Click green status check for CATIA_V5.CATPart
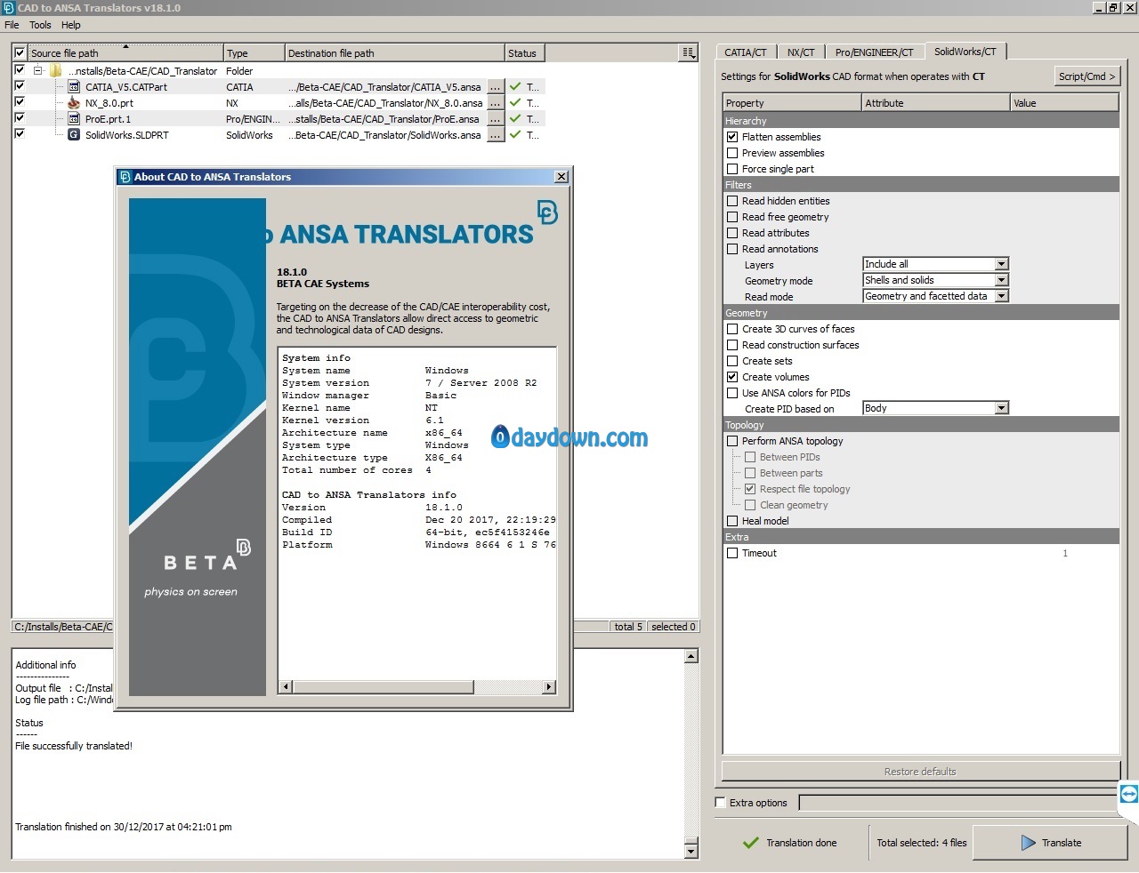The width and height of the screenshot is (1139, 873). [515, 87]
